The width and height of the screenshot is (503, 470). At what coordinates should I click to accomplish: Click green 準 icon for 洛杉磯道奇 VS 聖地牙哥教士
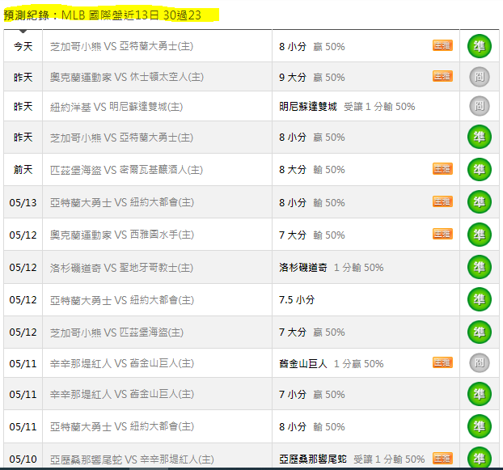click(x=480, y=267)
